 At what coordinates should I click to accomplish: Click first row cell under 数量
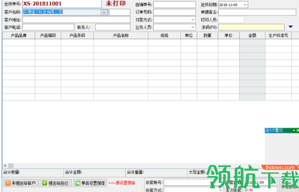click(208, 42)
